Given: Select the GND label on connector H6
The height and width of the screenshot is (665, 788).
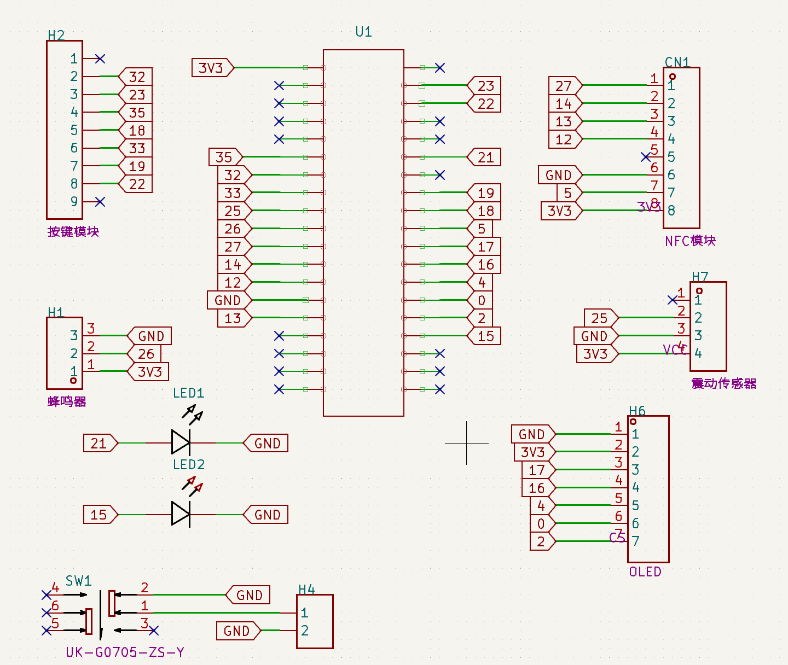Looking at the screenshot, I should tap(534, 434).
